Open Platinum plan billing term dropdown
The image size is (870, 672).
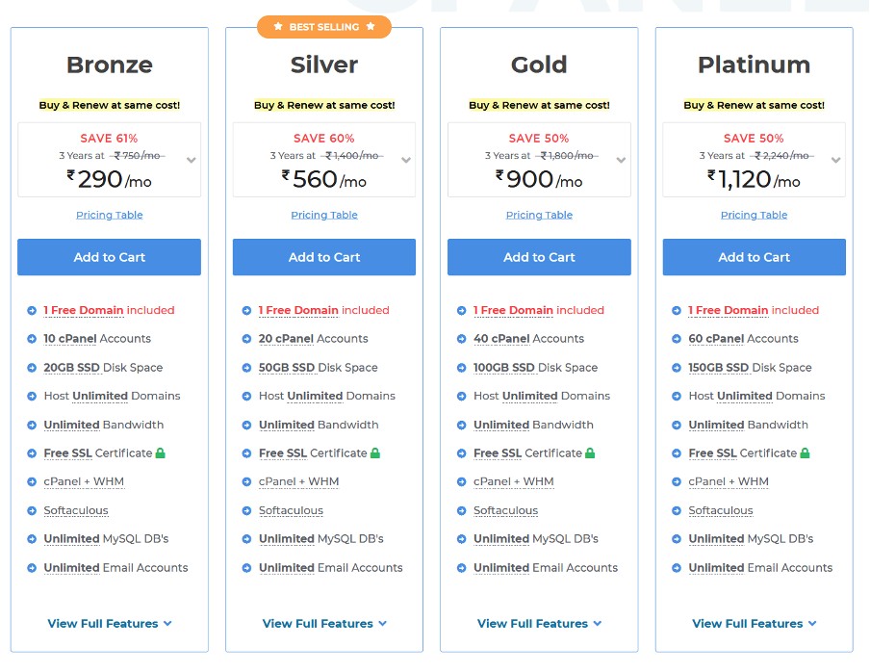(x=836, y=161)
